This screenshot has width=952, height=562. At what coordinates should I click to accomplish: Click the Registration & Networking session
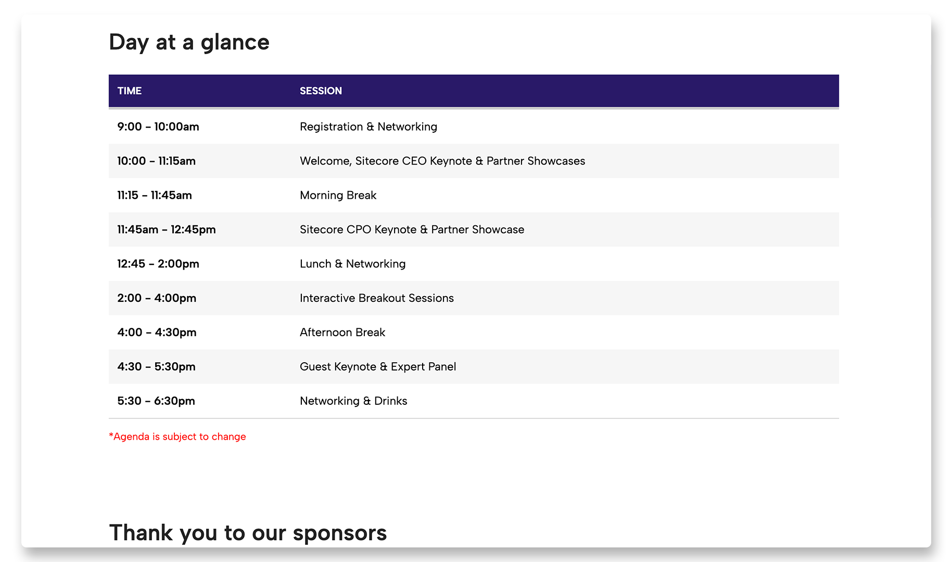[368, 127]
